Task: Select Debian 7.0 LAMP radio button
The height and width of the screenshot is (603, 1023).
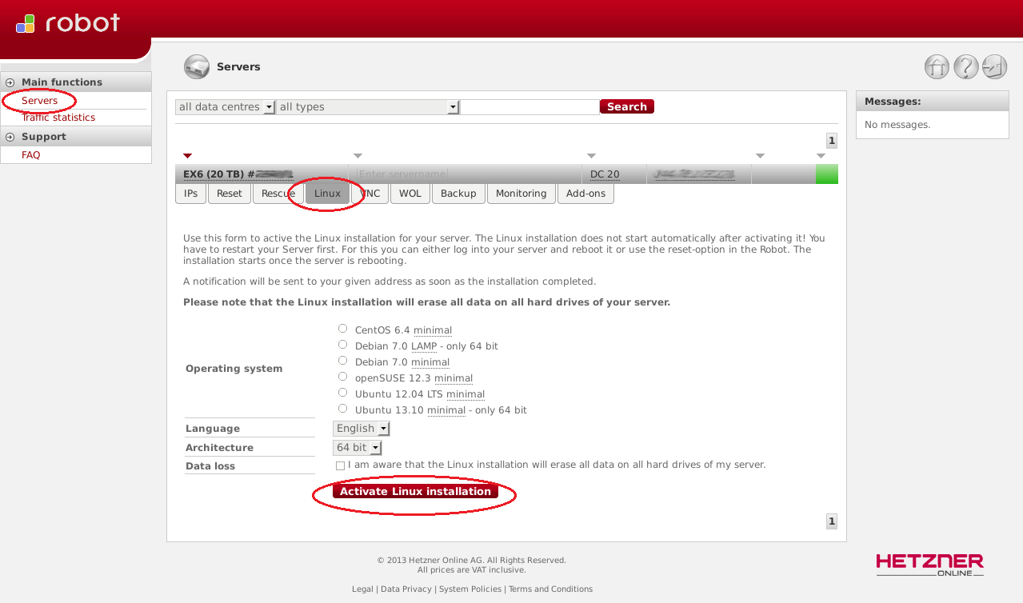Action: pyautogui.click(x=343, y=345)
